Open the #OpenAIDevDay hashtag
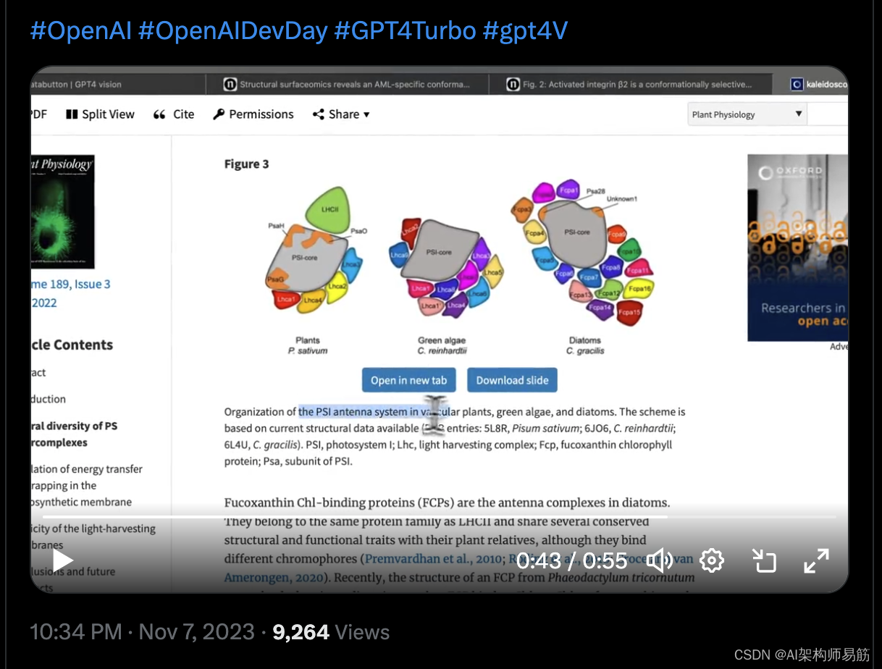882x669 pixels. [x=232, y=30]
